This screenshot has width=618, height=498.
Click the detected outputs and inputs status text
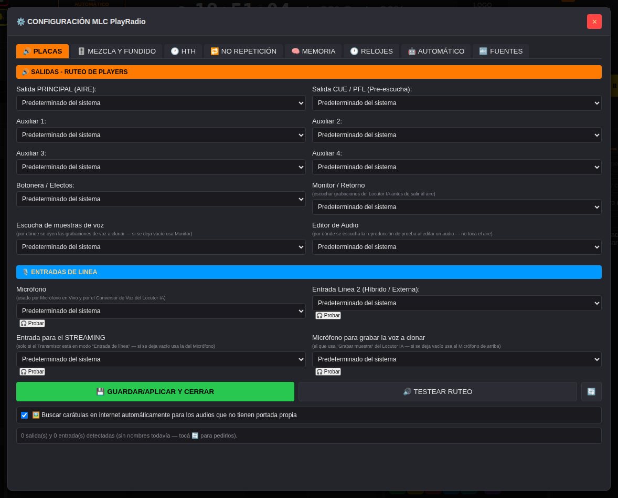(x=129, y=435)
